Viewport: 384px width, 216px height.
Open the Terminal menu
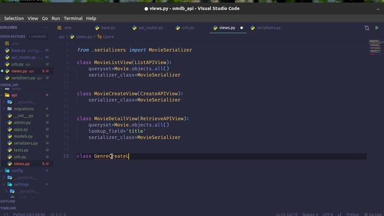pyautogui.click(x=73, y=19)
